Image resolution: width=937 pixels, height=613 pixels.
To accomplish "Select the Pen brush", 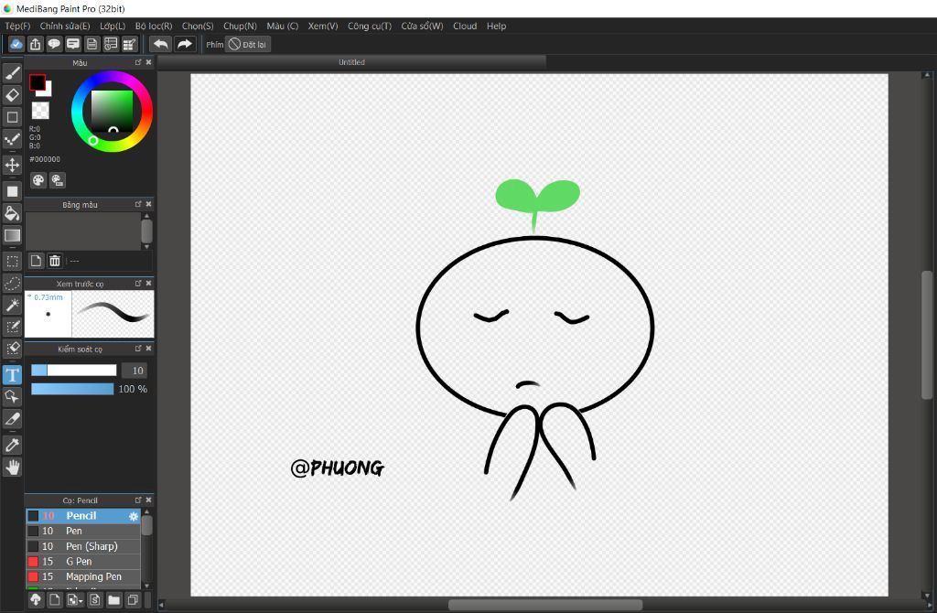I will click(x=83, y=532).
